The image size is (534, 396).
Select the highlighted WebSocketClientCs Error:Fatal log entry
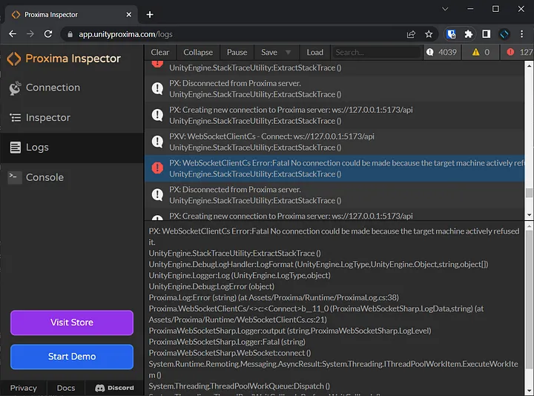334,168
